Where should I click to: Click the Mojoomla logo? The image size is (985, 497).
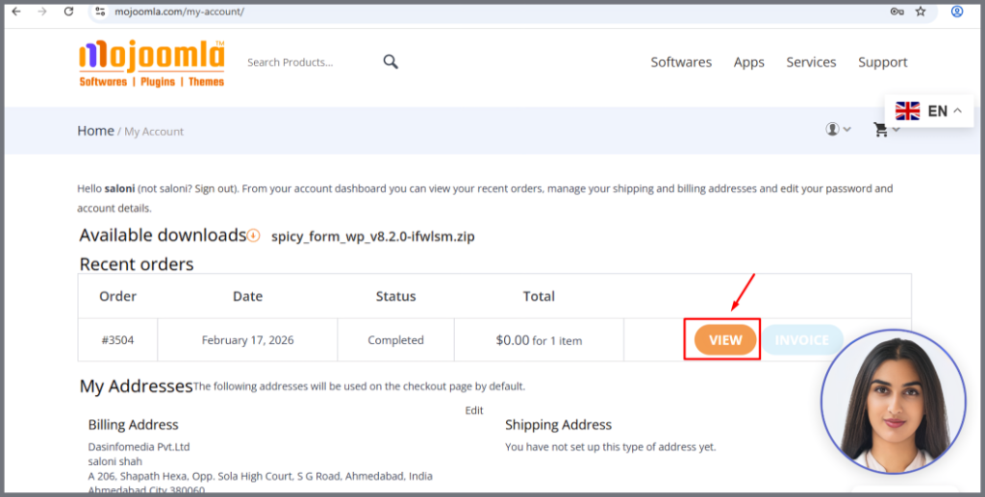[x=152, y=63]
